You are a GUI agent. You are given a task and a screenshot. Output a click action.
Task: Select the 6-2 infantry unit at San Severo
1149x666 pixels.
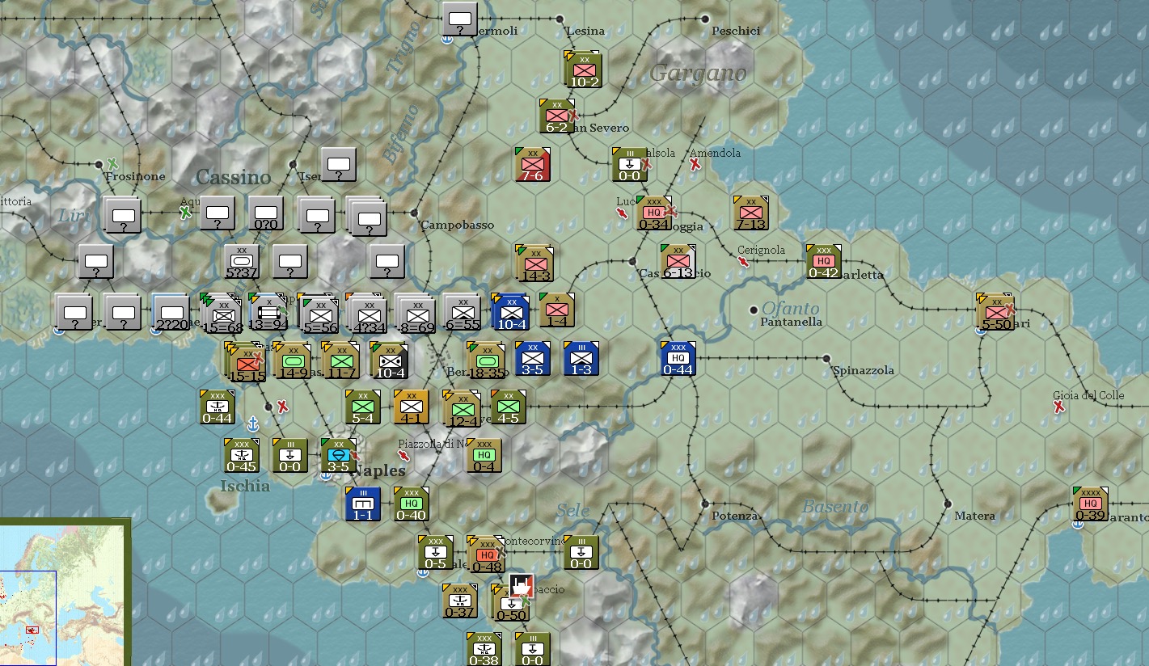tap(557, 116)
